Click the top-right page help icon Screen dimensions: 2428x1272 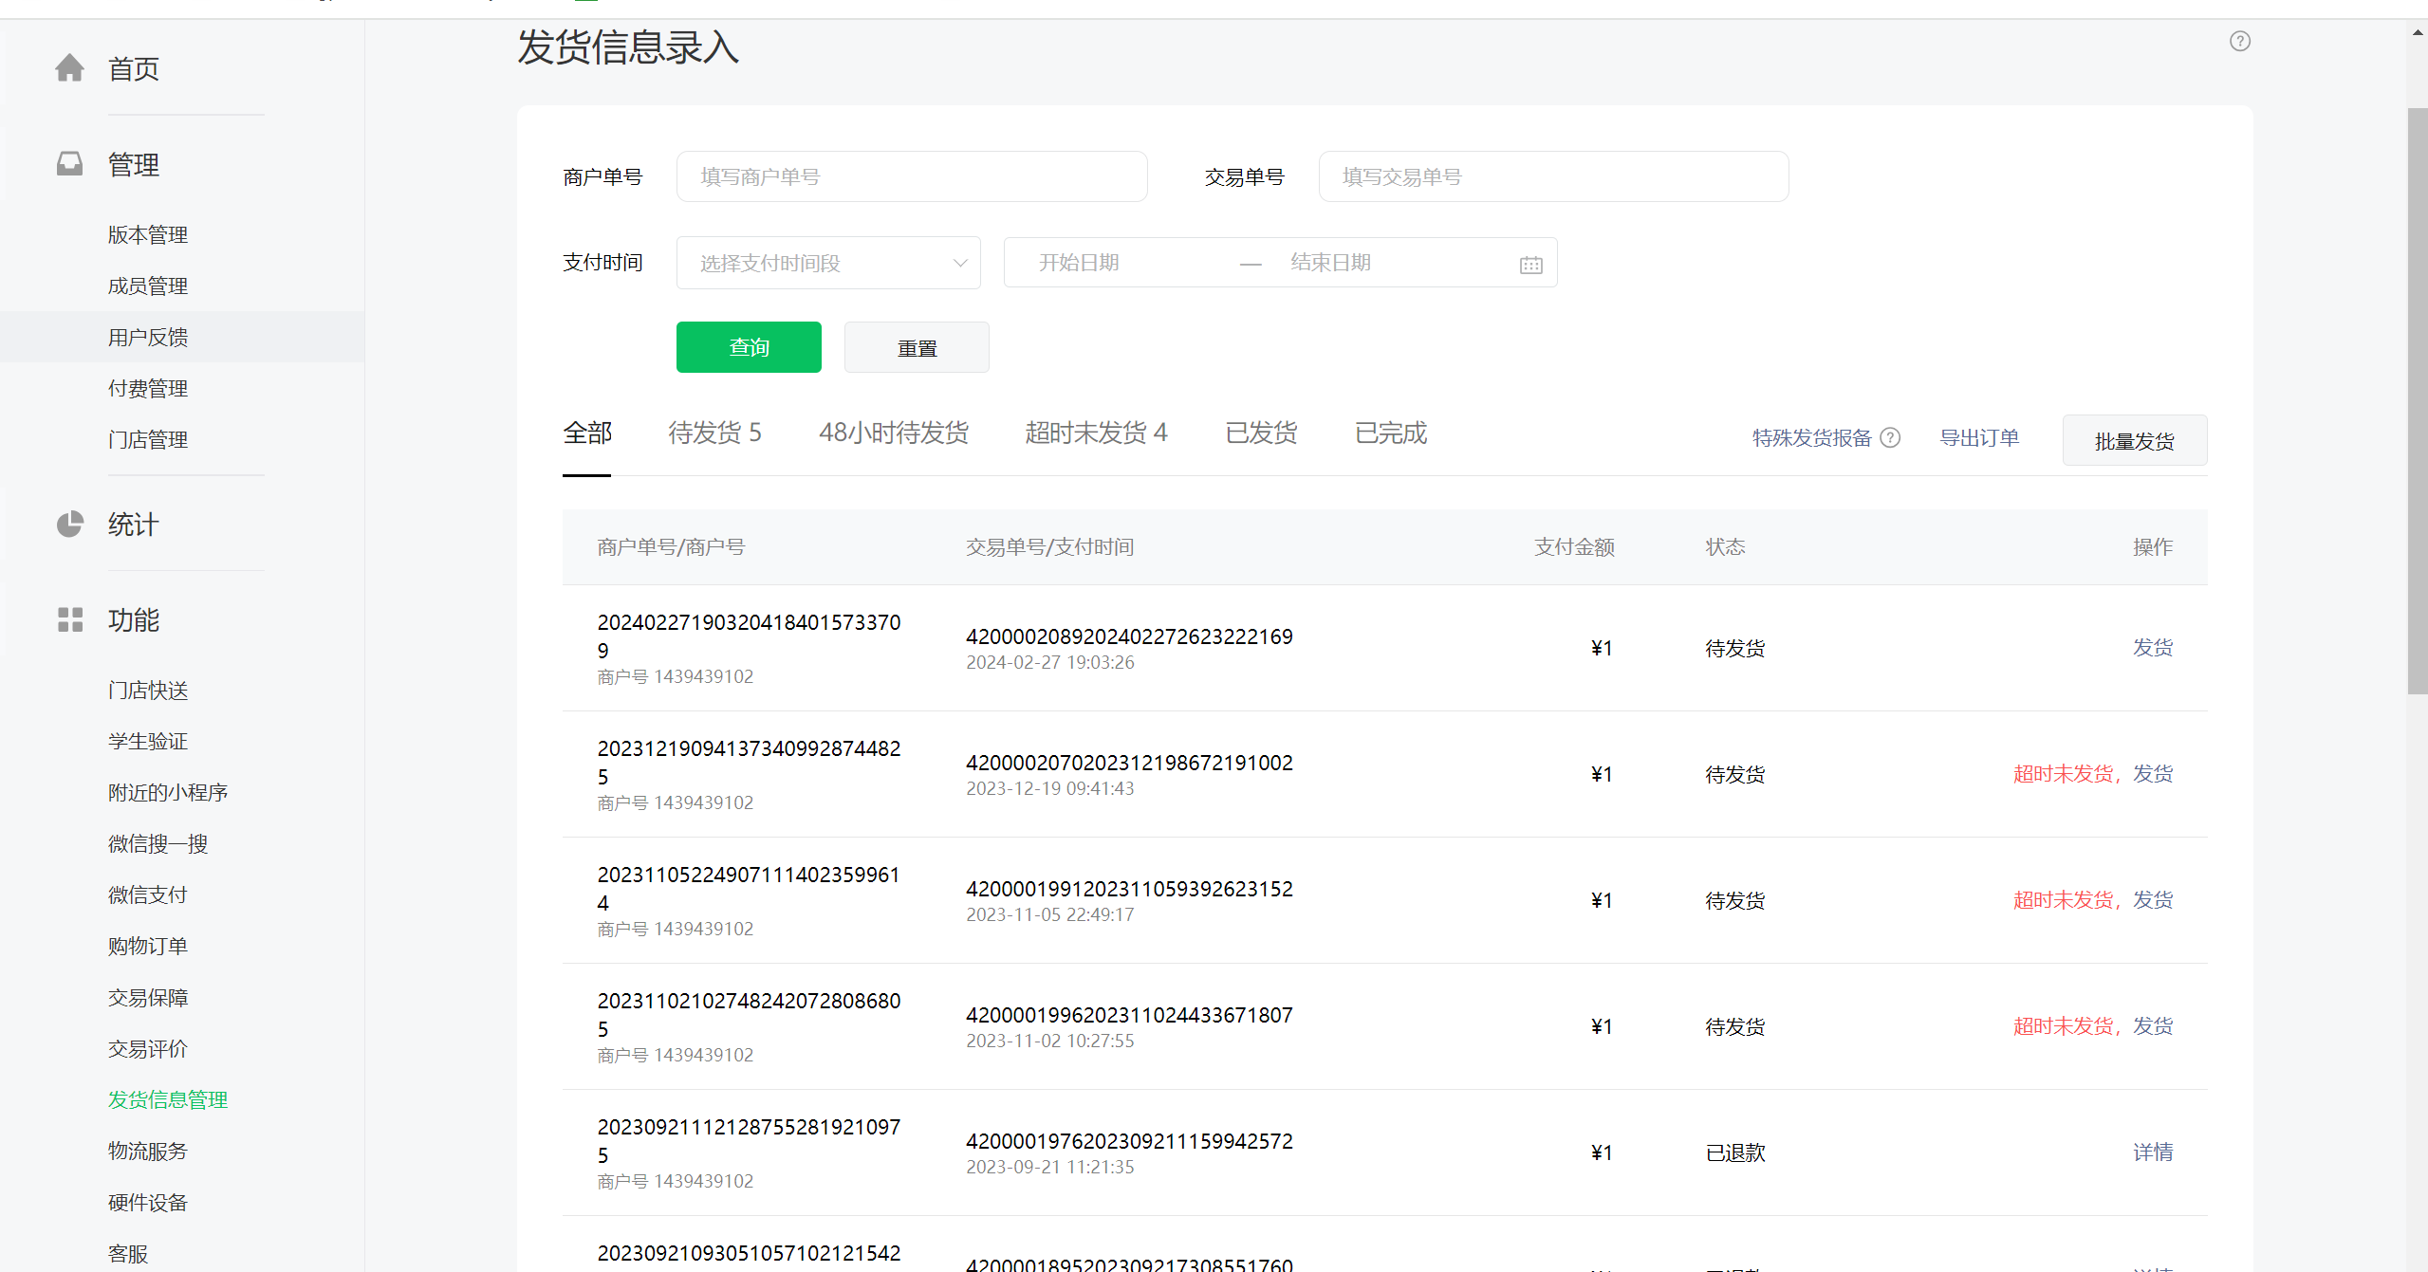tap(2239, 42)
